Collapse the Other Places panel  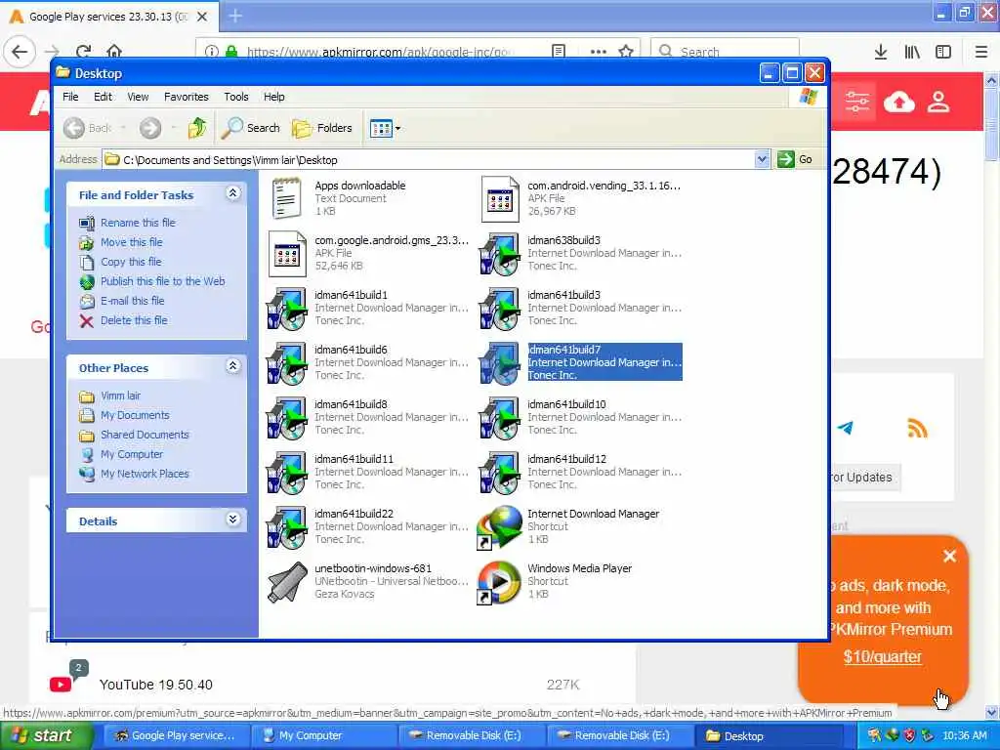(x=232, y=366)
